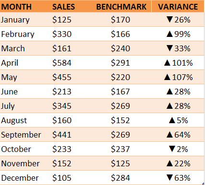Viewport: 205px width, 185px height.
Task: Select the BENCHMARK header cell
Action: click(121, 6)
